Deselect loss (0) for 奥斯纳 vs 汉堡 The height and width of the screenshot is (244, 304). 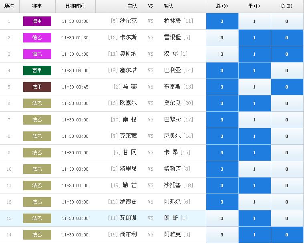(x=287, y=54)
